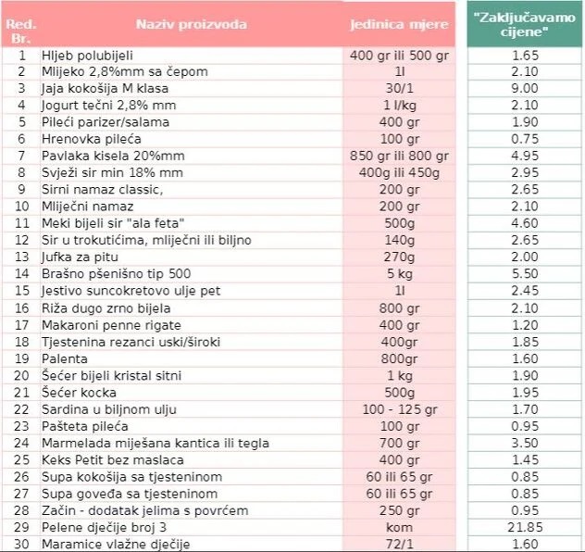The width and height of the screenshot is (585, 552).
Task: Click the 'Jedinica mjere' header cell
Action: tap(399, 24)
